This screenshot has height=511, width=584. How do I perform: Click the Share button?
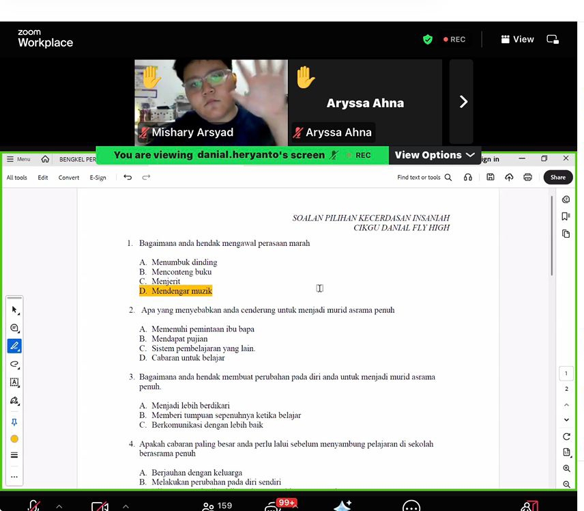[x=557, y=178]
